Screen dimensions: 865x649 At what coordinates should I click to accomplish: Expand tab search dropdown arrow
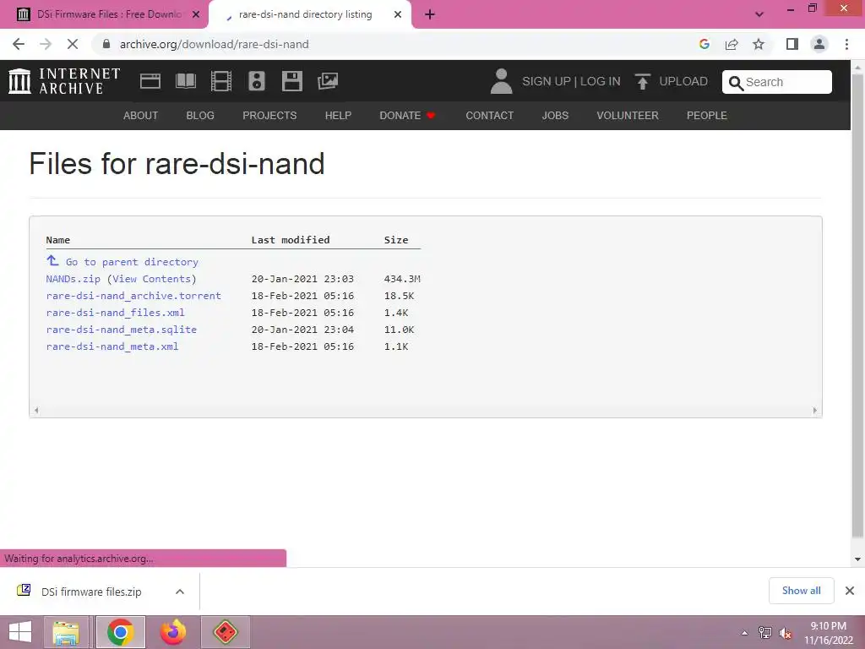(759, 14)
